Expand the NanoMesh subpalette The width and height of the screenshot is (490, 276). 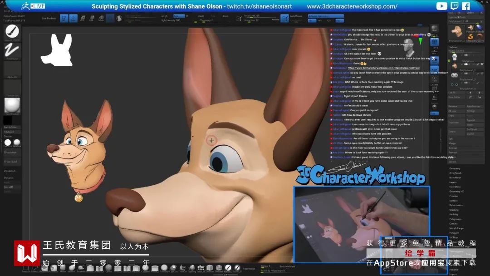pyautogui.click(x=456, y=177)
